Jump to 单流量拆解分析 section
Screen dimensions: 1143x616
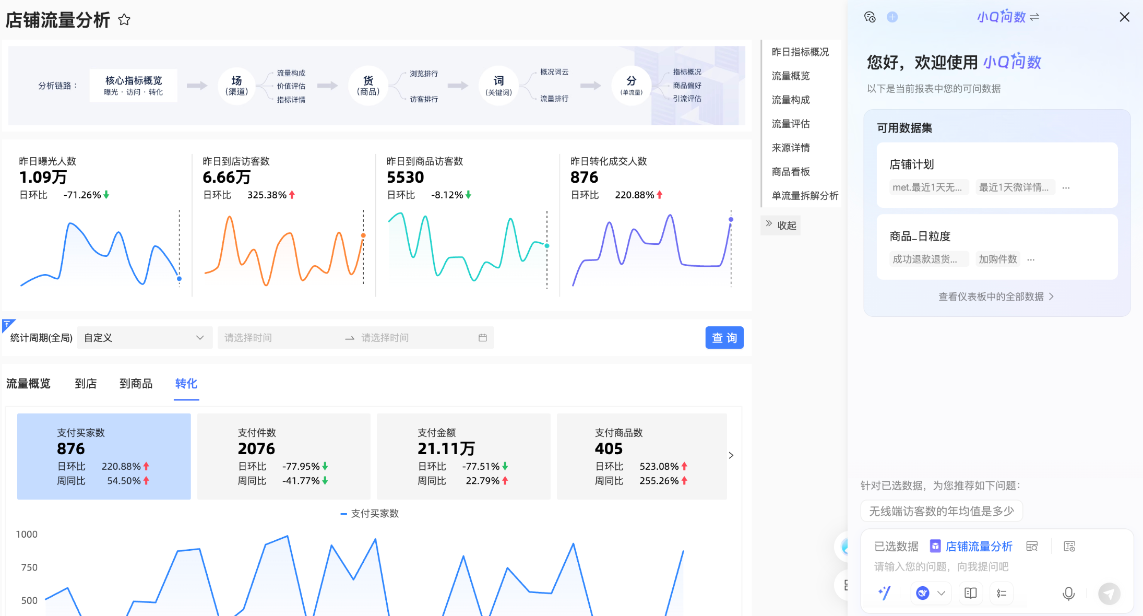point(805,196)
